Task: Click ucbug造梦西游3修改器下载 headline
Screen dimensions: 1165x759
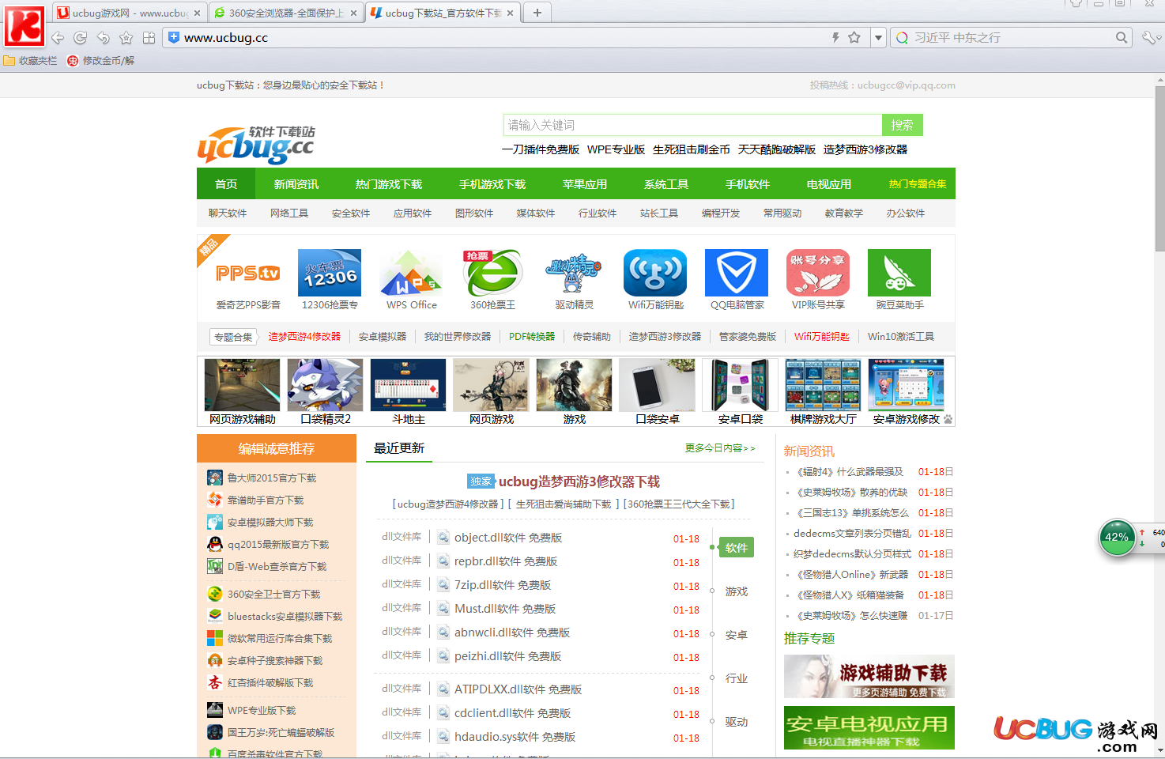Action: 579,481
